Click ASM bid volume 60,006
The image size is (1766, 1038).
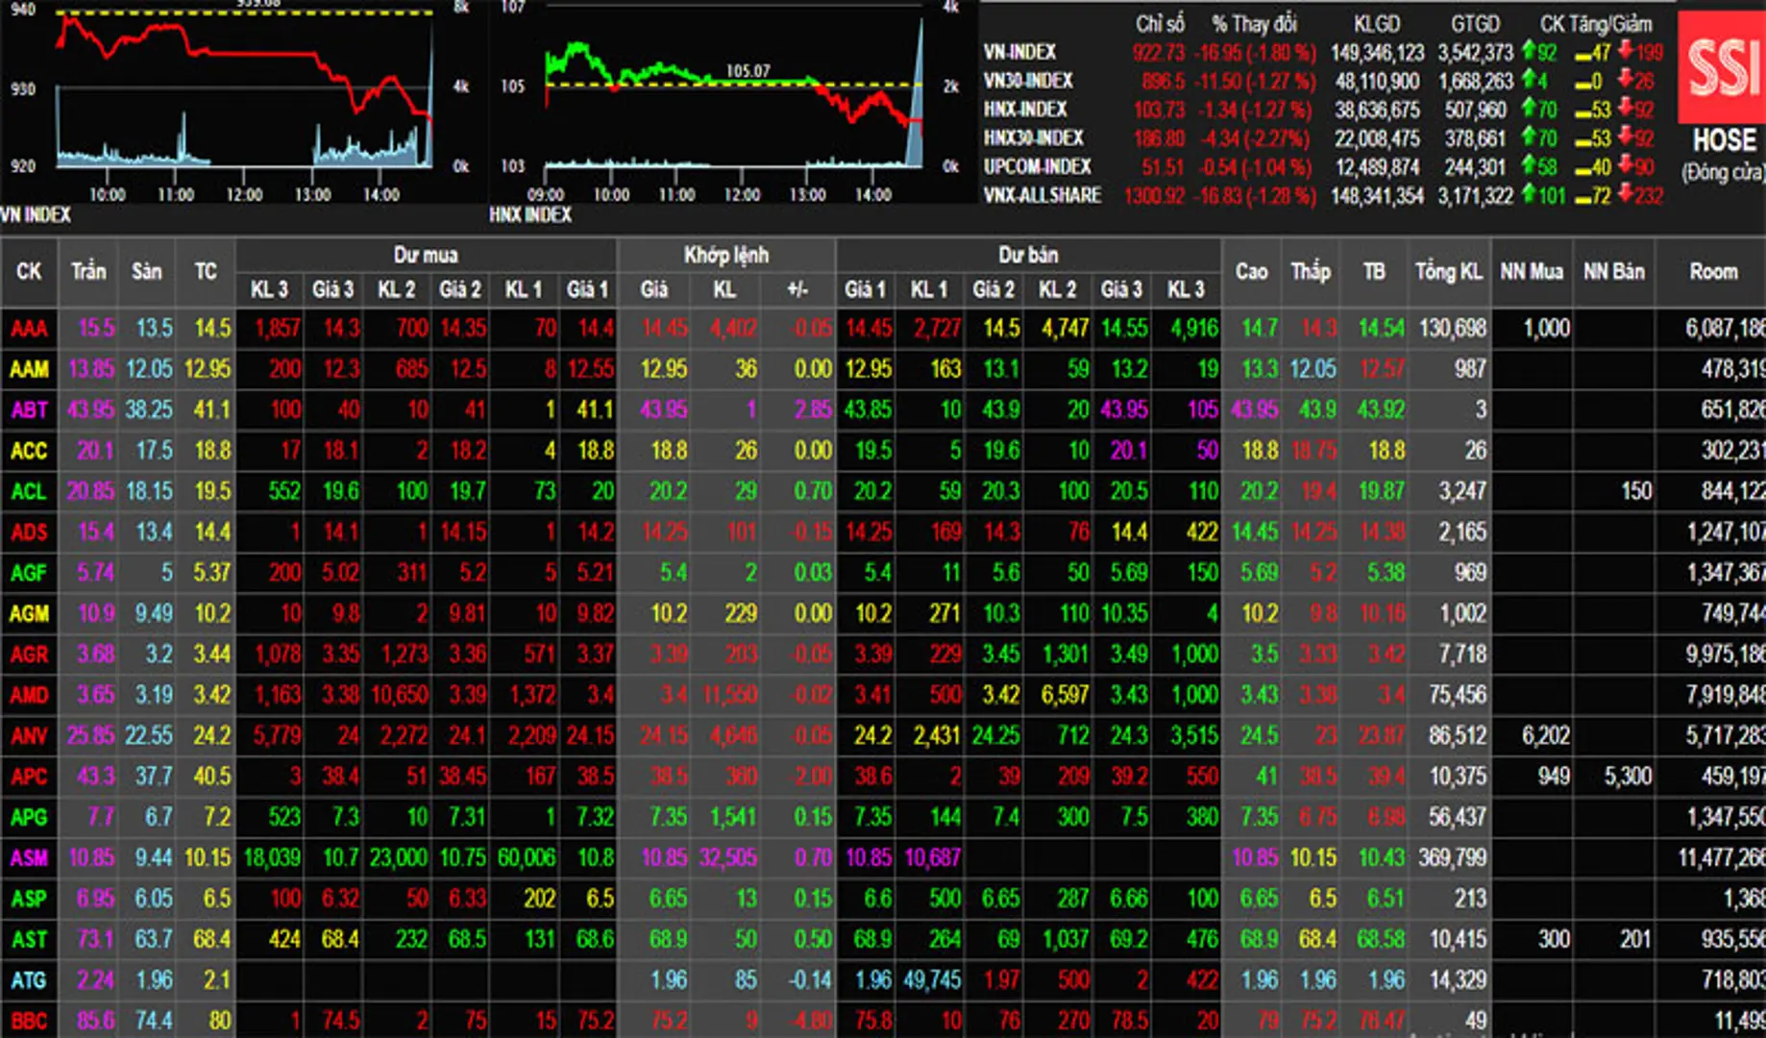point(527,858)
